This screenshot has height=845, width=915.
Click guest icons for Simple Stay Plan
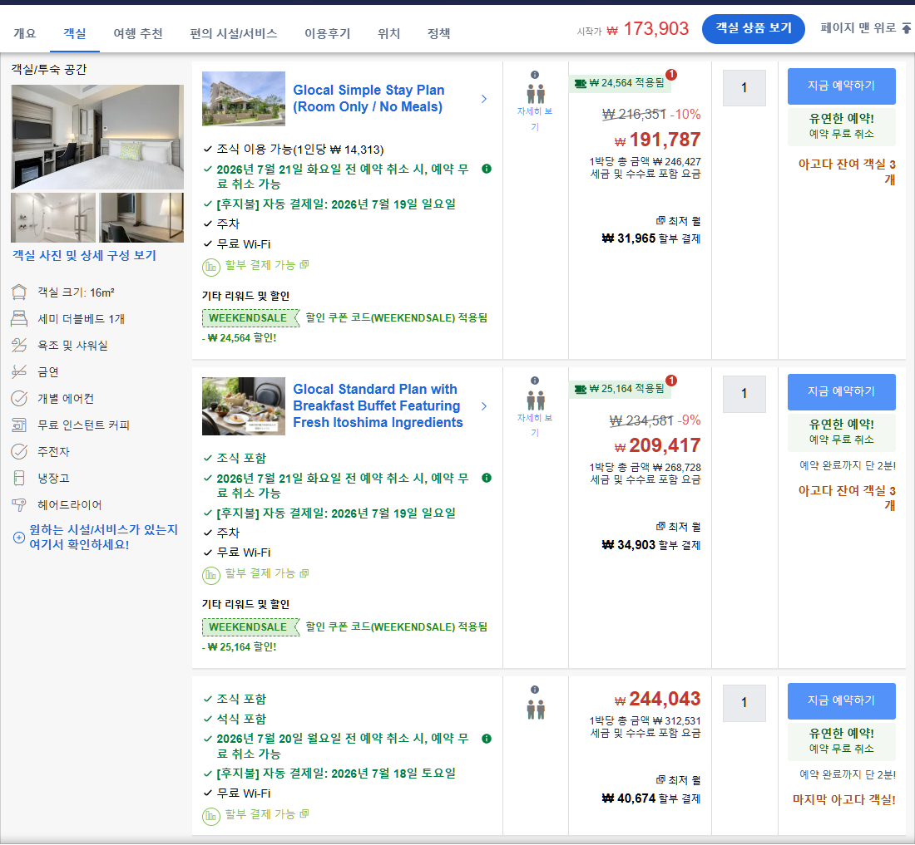coord(536,94)
